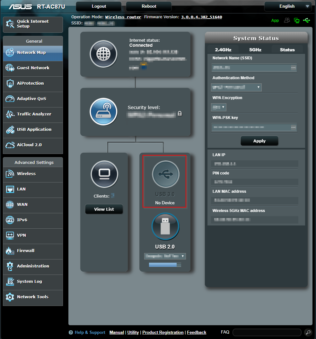This screenshot has width=316, height=339.
Task: Click the green App link
Action: click(275, 21)
